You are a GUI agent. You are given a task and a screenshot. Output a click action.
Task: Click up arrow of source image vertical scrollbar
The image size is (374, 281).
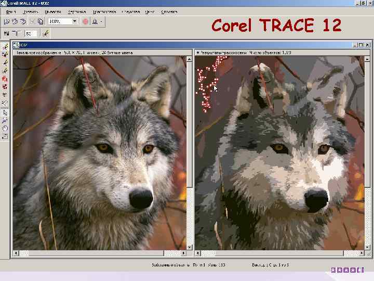pyautogui.click(x=190, y=59)
